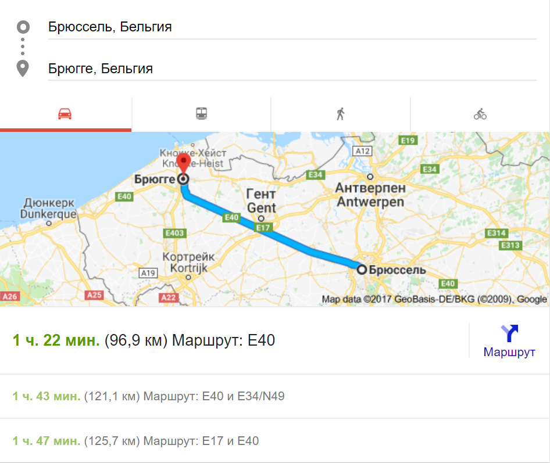The height and width of the screenshot is (463, 550).
Task: Click the gray destination pin beside Брюгге field
Action: [23, 69]
